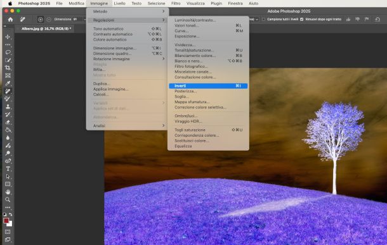Click the thumbs down feedback icon
Viewport: 387px width, 245px height.
[x=357, y=19]
